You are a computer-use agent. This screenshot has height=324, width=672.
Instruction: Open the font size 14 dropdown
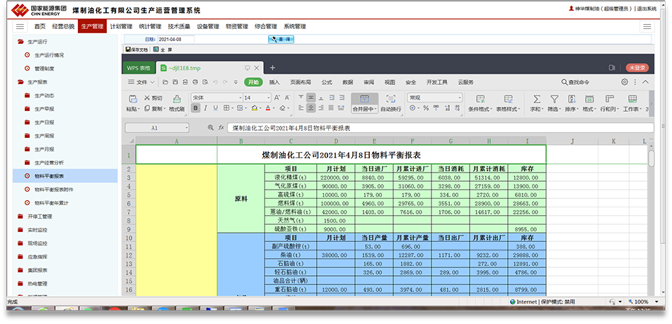[x=269, y=98]
